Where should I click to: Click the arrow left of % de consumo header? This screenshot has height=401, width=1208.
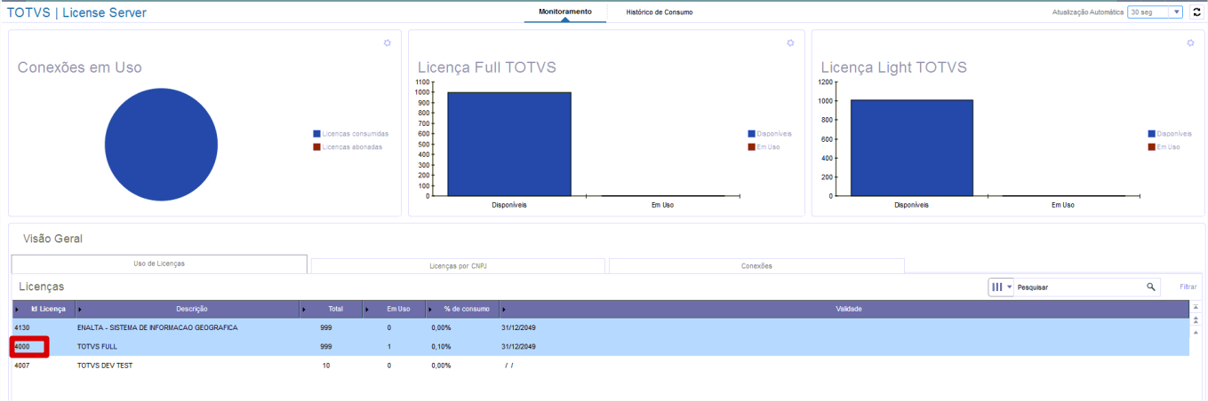point(431,309)
